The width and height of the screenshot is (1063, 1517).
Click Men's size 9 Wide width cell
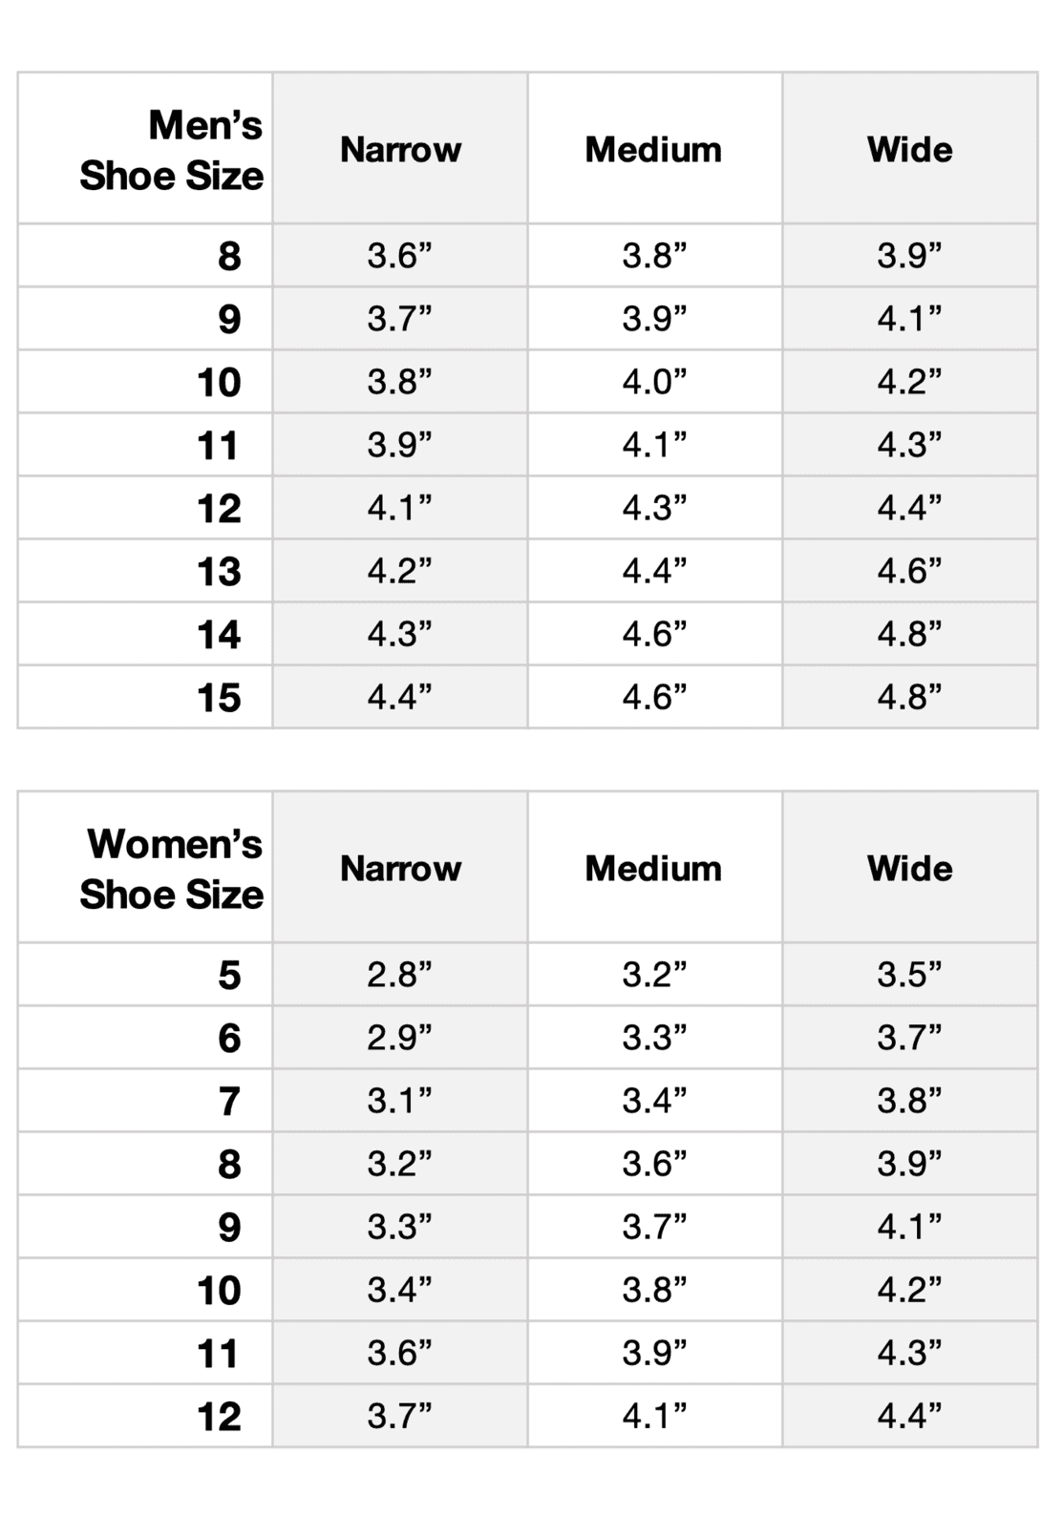pyautogui.click(x=909, y=319)
